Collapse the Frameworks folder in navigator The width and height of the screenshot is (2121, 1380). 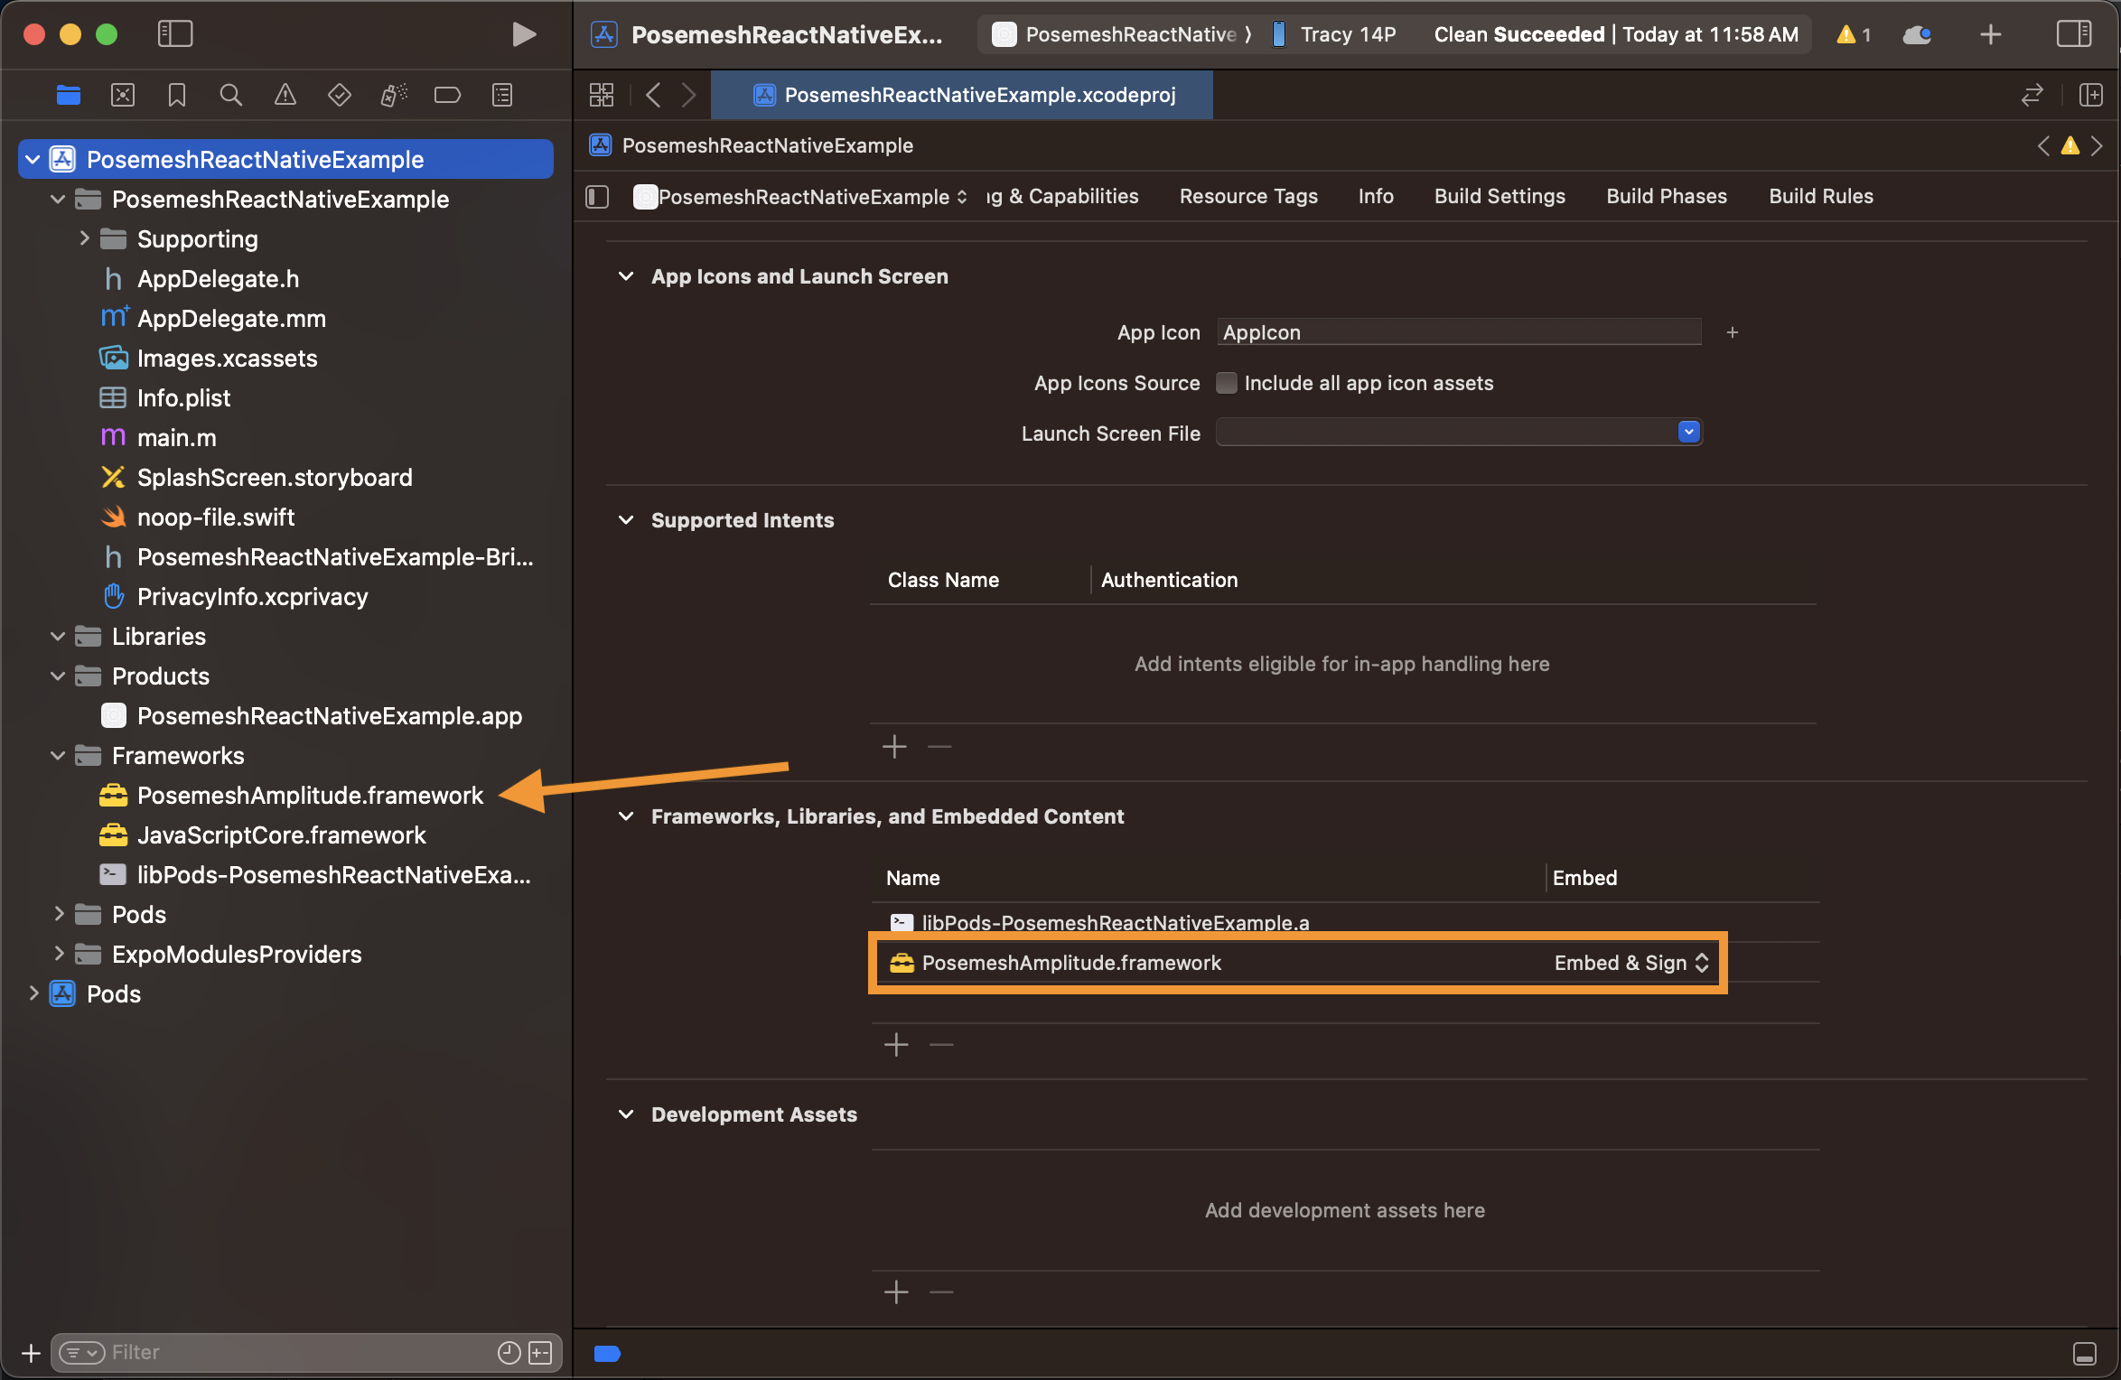pyautogui.click(x=58, y=756)
